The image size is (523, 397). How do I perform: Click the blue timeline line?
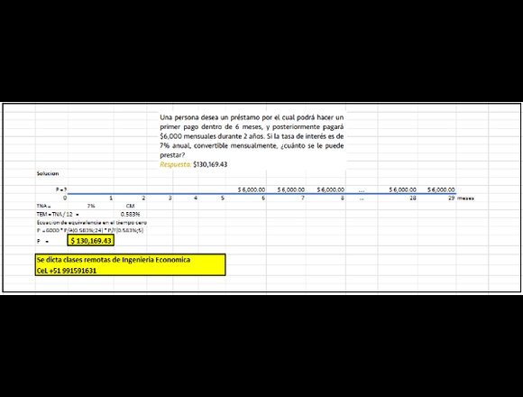click(261, 193)
